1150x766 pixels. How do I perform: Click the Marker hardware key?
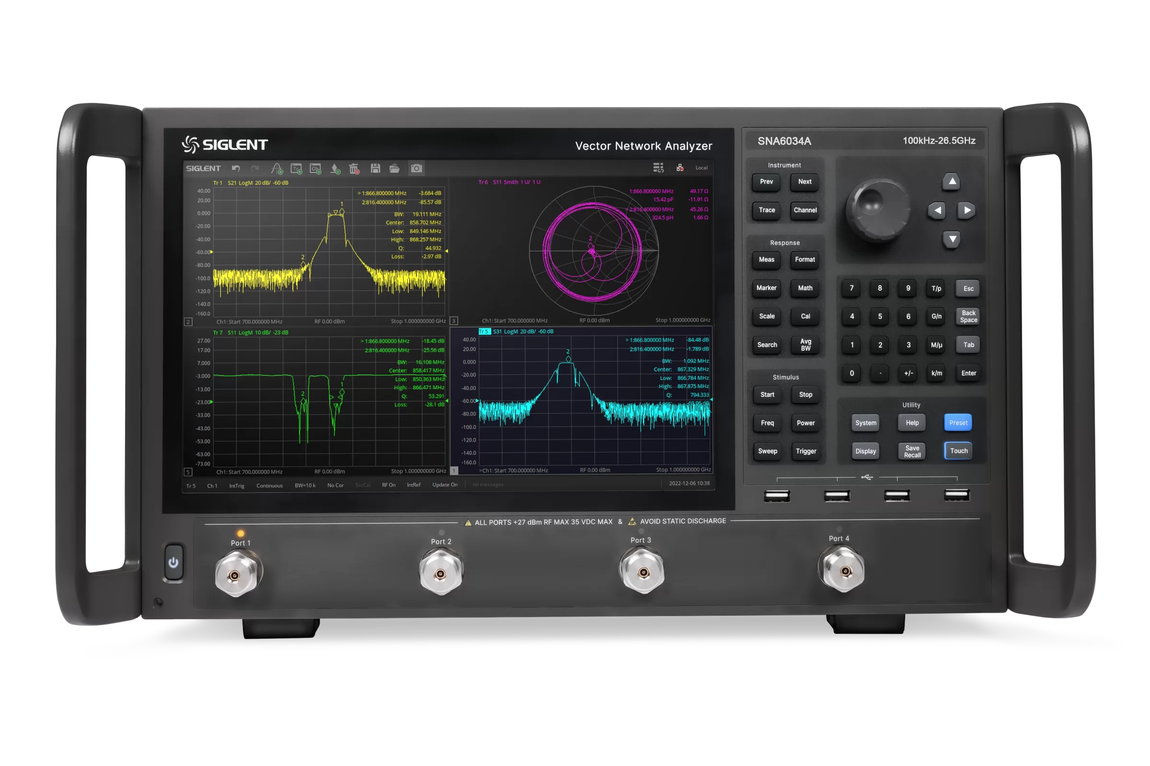(x=766, y=288)
